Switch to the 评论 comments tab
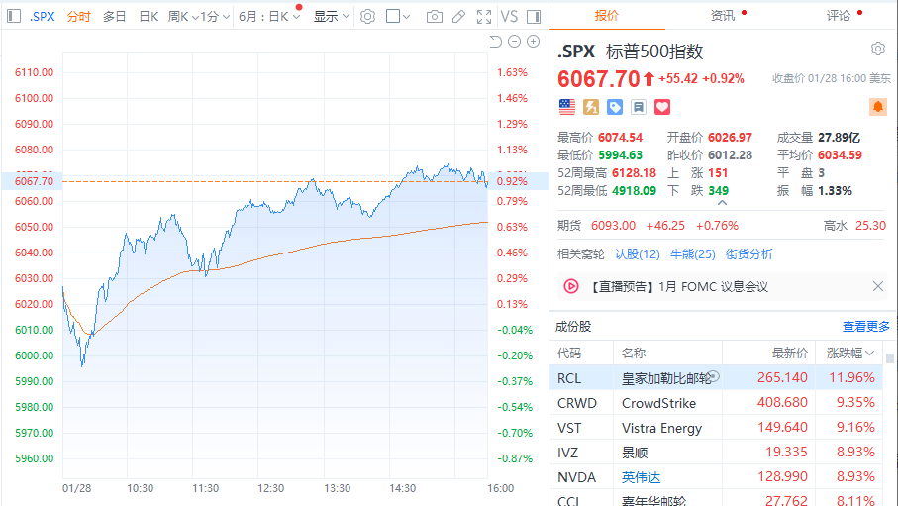 click(x=839, y=15)
